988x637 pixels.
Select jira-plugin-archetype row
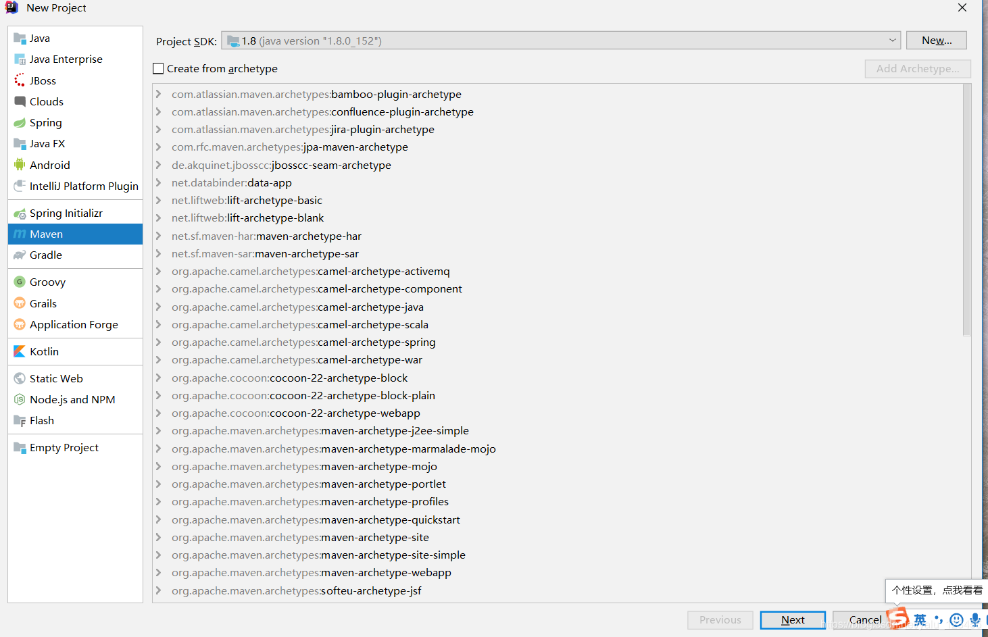click(x=558, y=130)
